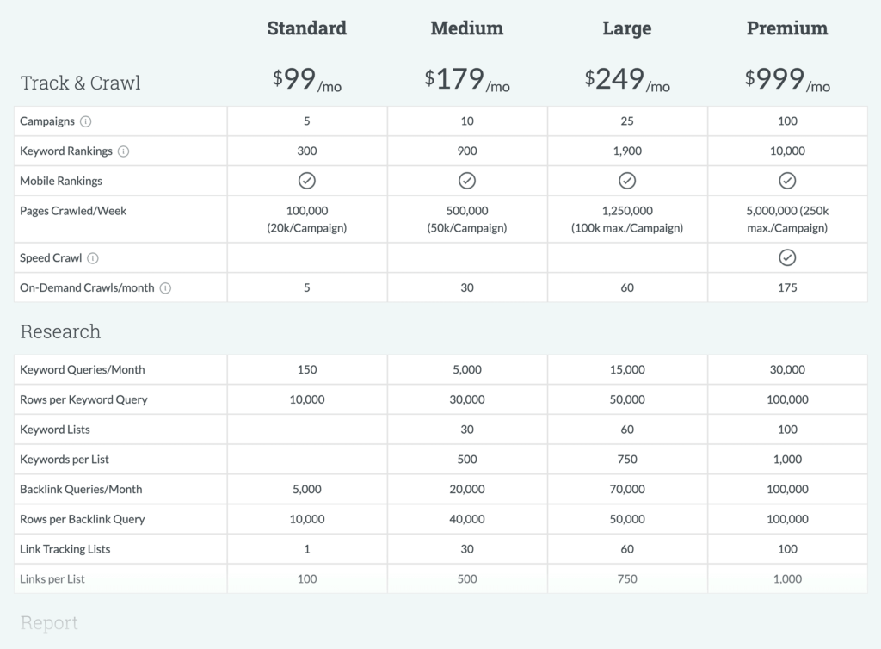881x649 pixels.
Task: Click the $999/mo Premium price
Action: tap(787, 79)
